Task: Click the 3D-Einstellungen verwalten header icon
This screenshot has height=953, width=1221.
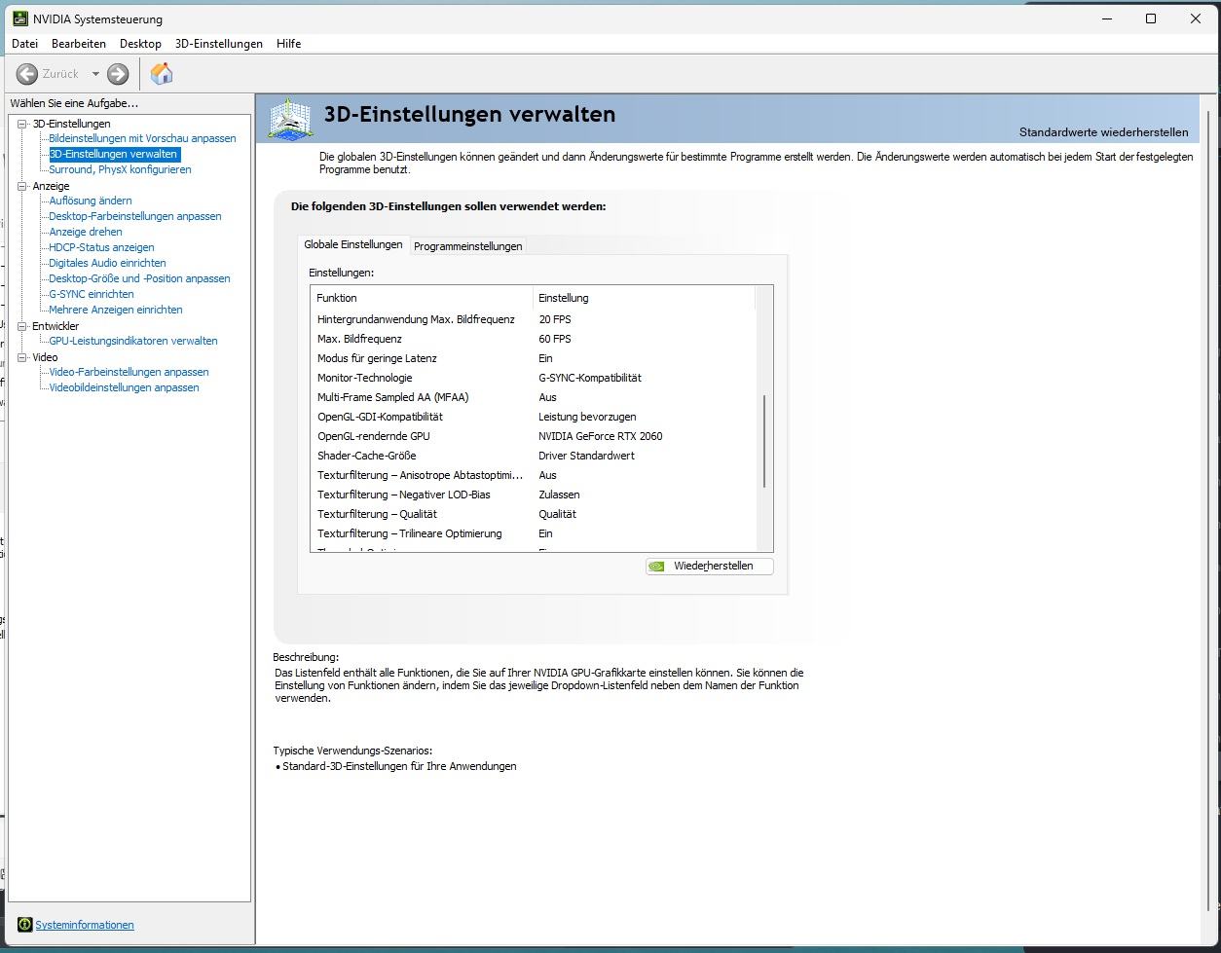Action: click(290, 120)
